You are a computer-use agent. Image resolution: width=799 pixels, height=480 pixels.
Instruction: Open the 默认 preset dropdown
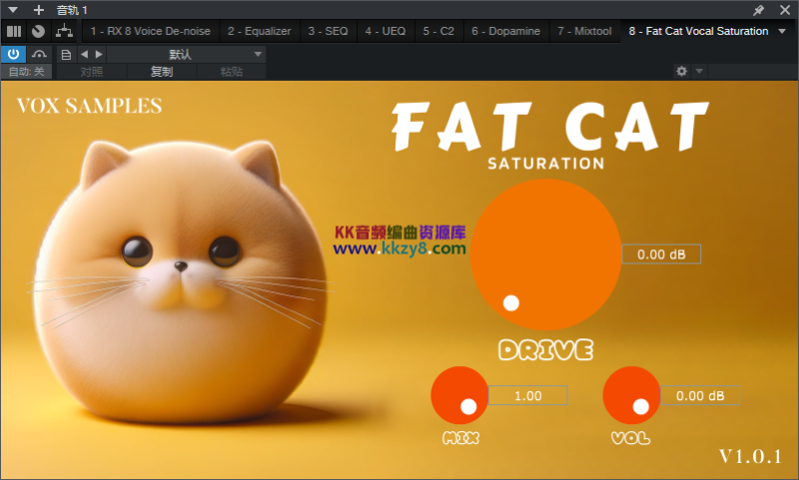(186, 54)
